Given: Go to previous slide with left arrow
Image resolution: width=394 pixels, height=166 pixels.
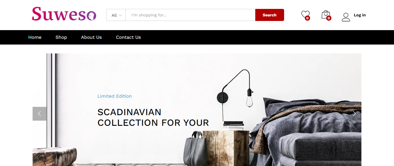Looking at the screenshot, I should tap(40, 114).
